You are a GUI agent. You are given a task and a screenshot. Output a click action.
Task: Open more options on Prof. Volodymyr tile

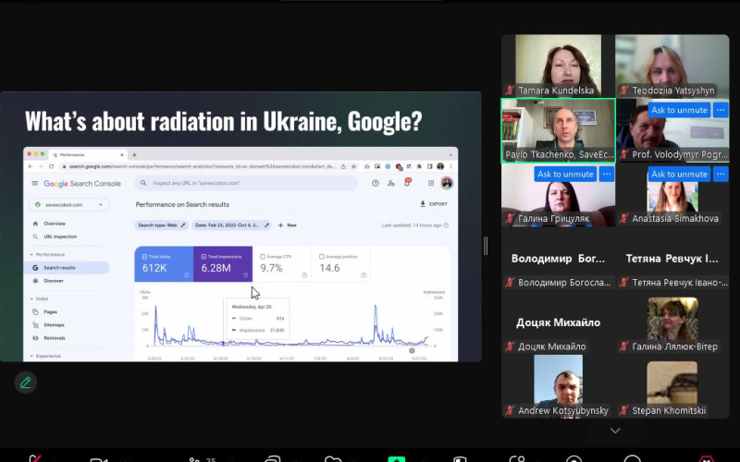(x=721, y=110)
